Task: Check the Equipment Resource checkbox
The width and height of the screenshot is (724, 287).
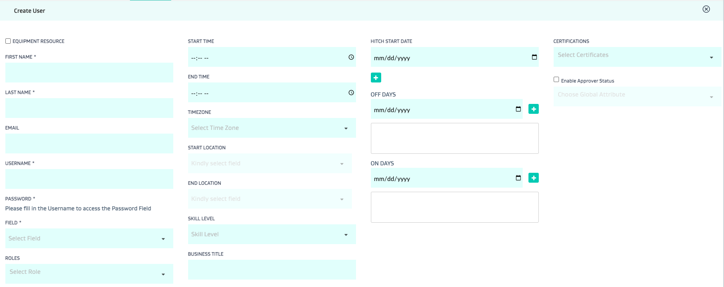Action: tap(8, 41)
